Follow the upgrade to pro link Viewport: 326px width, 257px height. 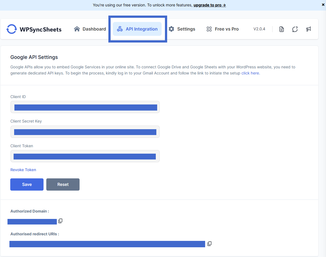click(210, 5)
